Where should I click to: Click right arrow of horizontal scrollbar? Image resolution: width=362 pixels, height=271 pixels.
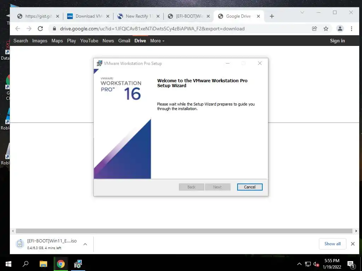pyautogui.click(x=356, y=231)
